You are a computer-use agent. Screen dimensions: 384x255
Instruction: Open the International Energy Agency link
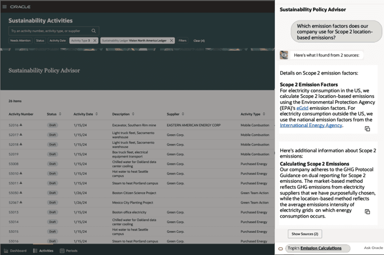(311, 125)
